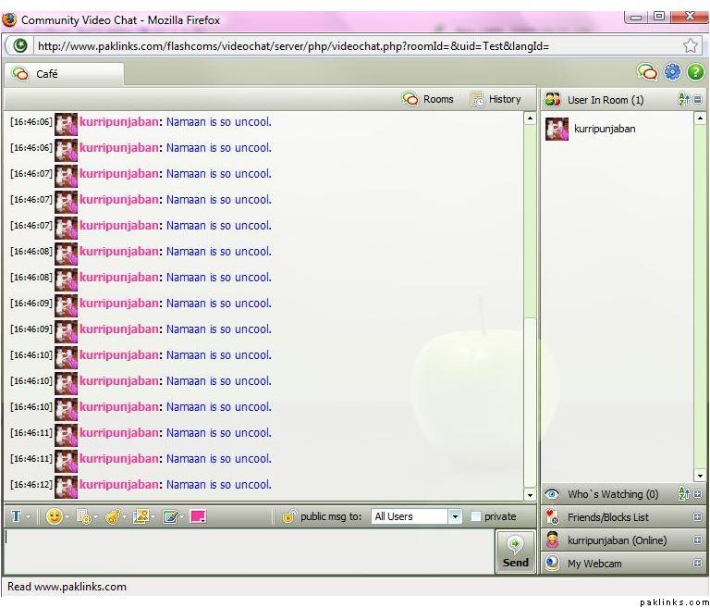Image resolution: width=710 pixels, height=608 pixels.
Task: Click the chat bubbles icon at top right
Action: 647,72
